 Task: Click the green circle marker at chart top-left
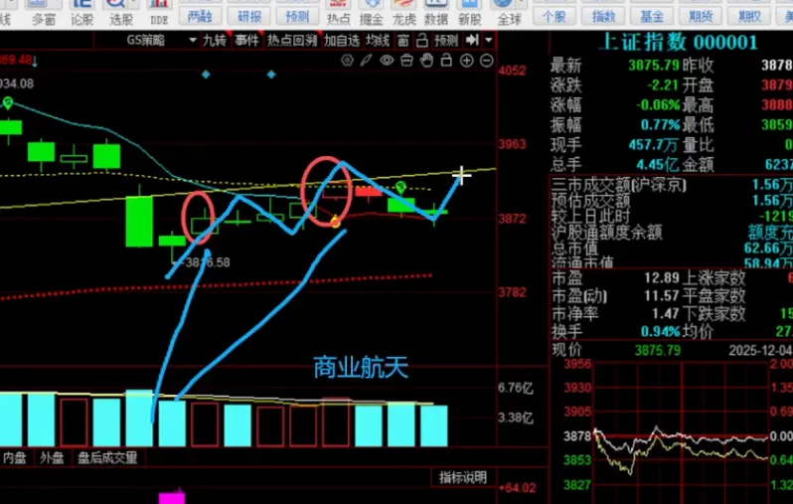click(8, 102)
